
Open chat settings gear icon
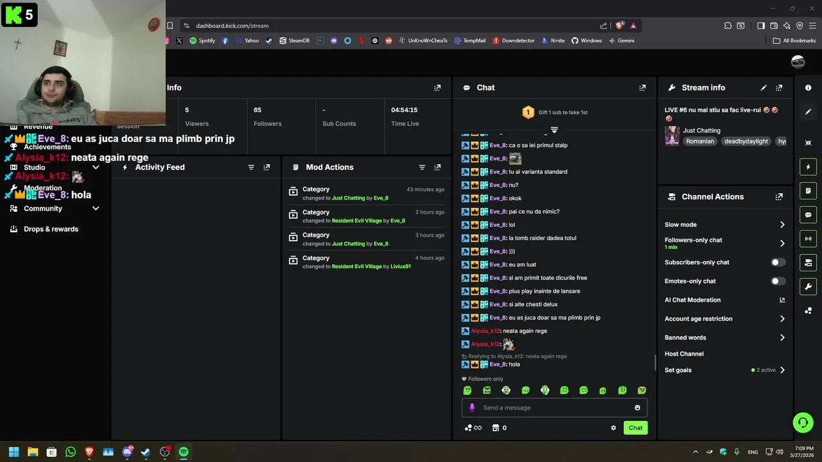pyautogui.click(x=613, y=428)
